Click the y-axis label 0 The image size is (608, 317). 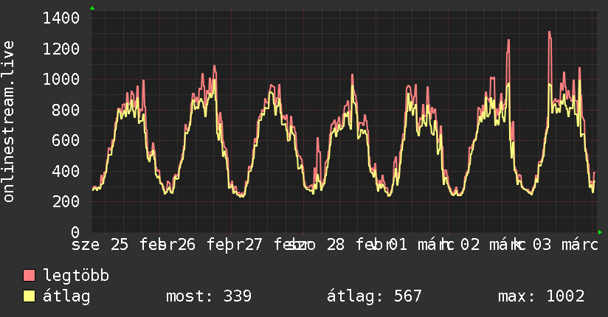click(75, 232)
